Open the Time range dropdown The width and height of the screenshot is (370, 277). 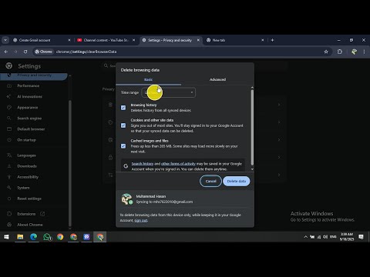[x=169, y=92]
